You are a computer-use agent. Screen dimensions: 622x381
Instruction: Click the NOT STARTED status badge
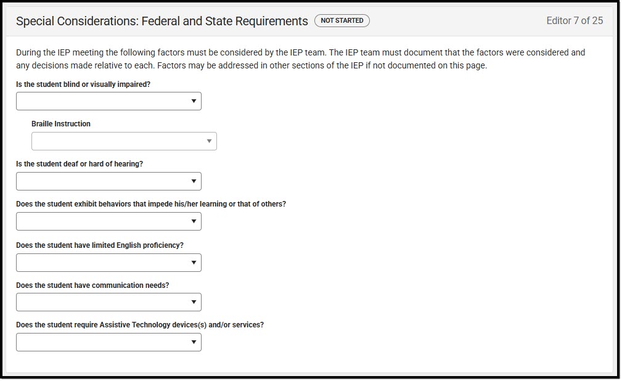[x=342, y=20]
